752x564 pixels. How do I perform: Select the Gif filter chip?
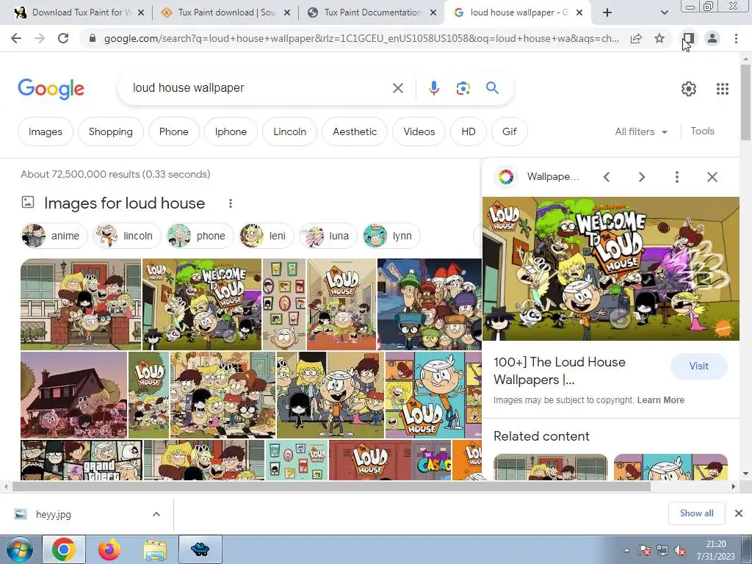point(510,131)
